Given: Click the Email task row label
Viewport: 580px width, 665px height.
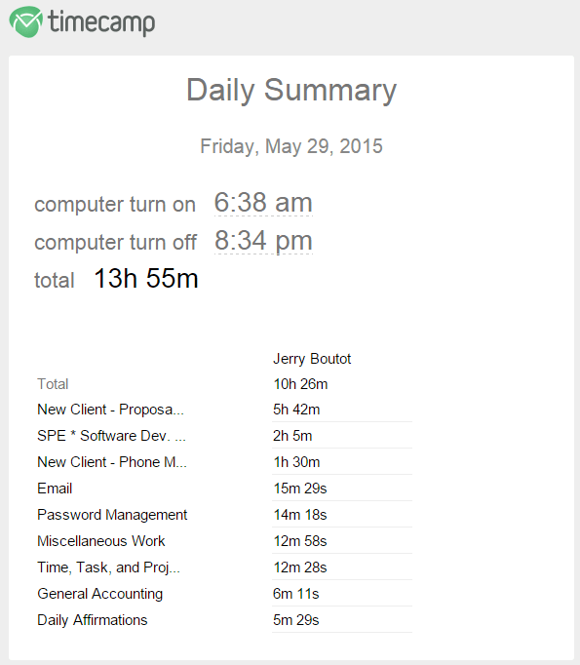Looking at the screenshot, I should (x=55, y=489).
